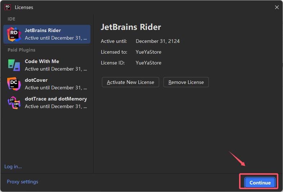Click the JetBrains Rider heading text
The image size is (283, 192).
click(x=131, y=27)
